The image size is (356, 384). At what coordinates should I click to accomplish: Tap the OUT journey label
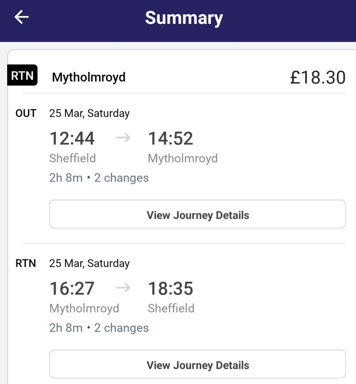point(26,113)
